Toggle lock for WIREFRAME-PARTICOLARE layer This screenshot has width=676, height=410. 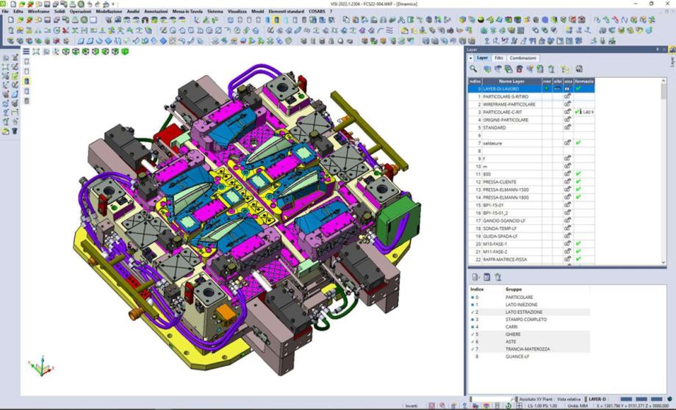click(568, 104)
